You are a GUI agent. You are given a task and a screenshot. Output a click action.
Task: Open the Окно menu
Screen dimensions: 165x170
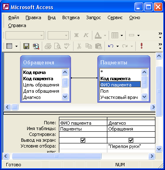click(135, 17)
